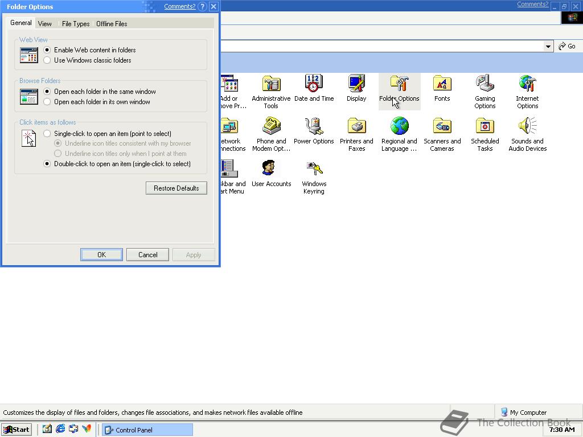The height and width of the screenshot is (437, 583).
Task: Choose Open each folder in its own window
Action: [x=47, y=102]
